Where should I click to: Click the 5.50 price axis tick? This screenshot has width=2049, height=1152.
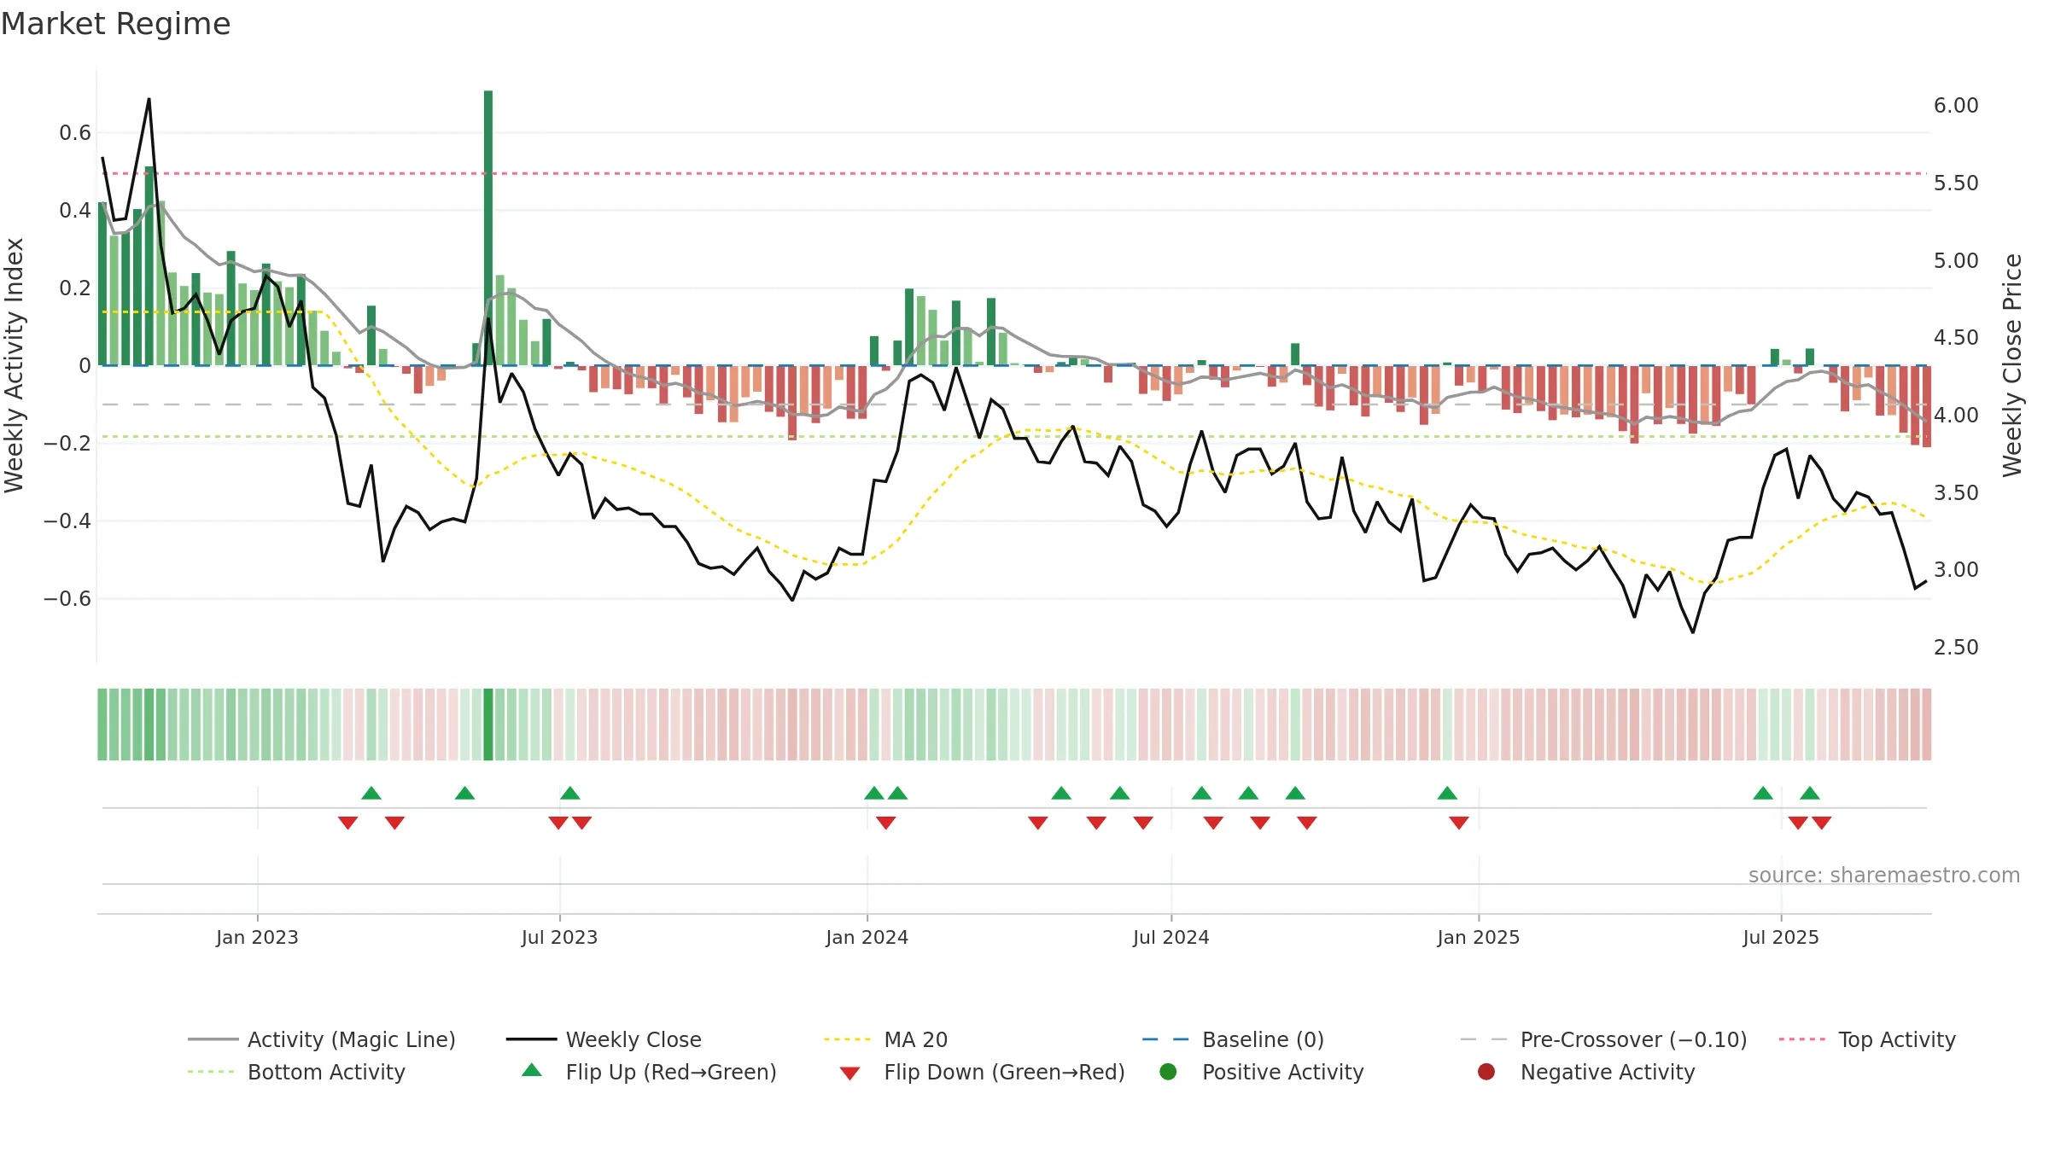click(1956, 183)
